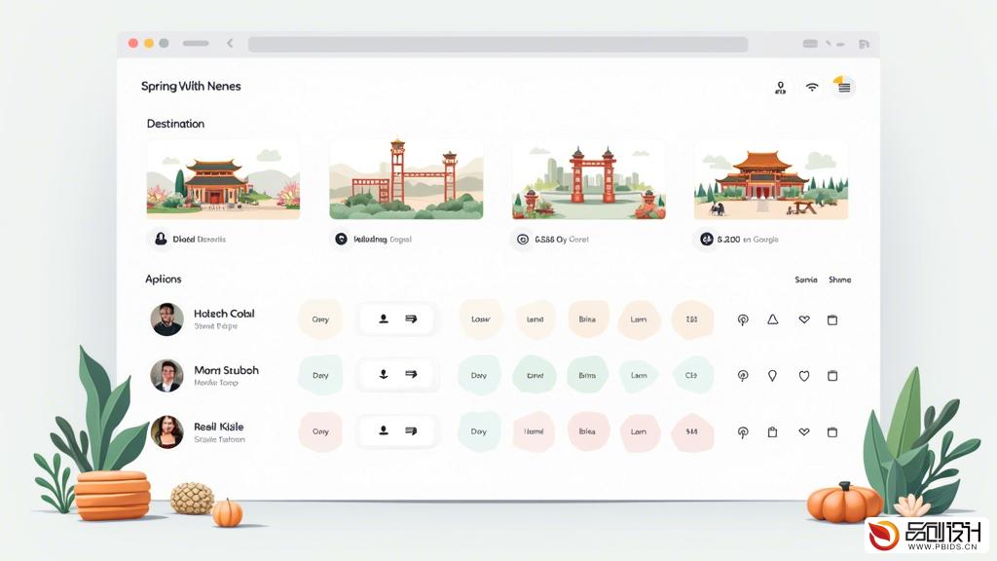
Task: Toggle the 'Cib' chip in Mom Stuboh row
Action: point(692,375)
